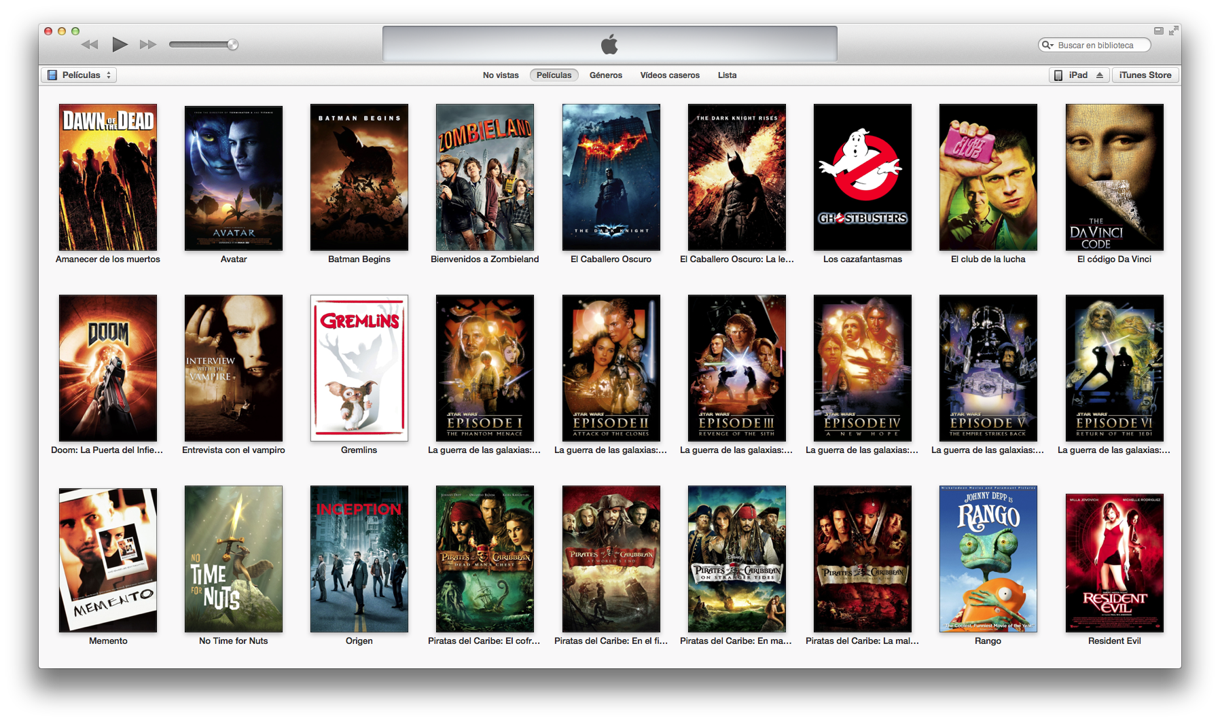Click the rewind playback button
Screen dimensions: 1220x722
(x=90, y=45)
